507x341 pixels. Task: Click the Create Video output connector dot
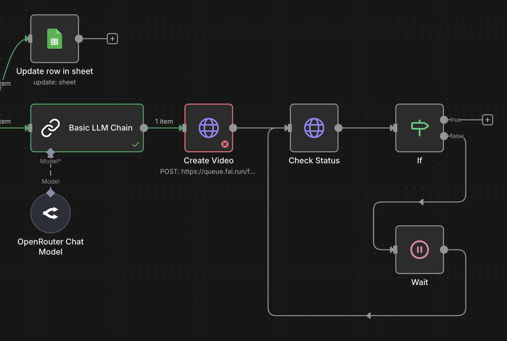pyautogui.click(x=233, y=128)
